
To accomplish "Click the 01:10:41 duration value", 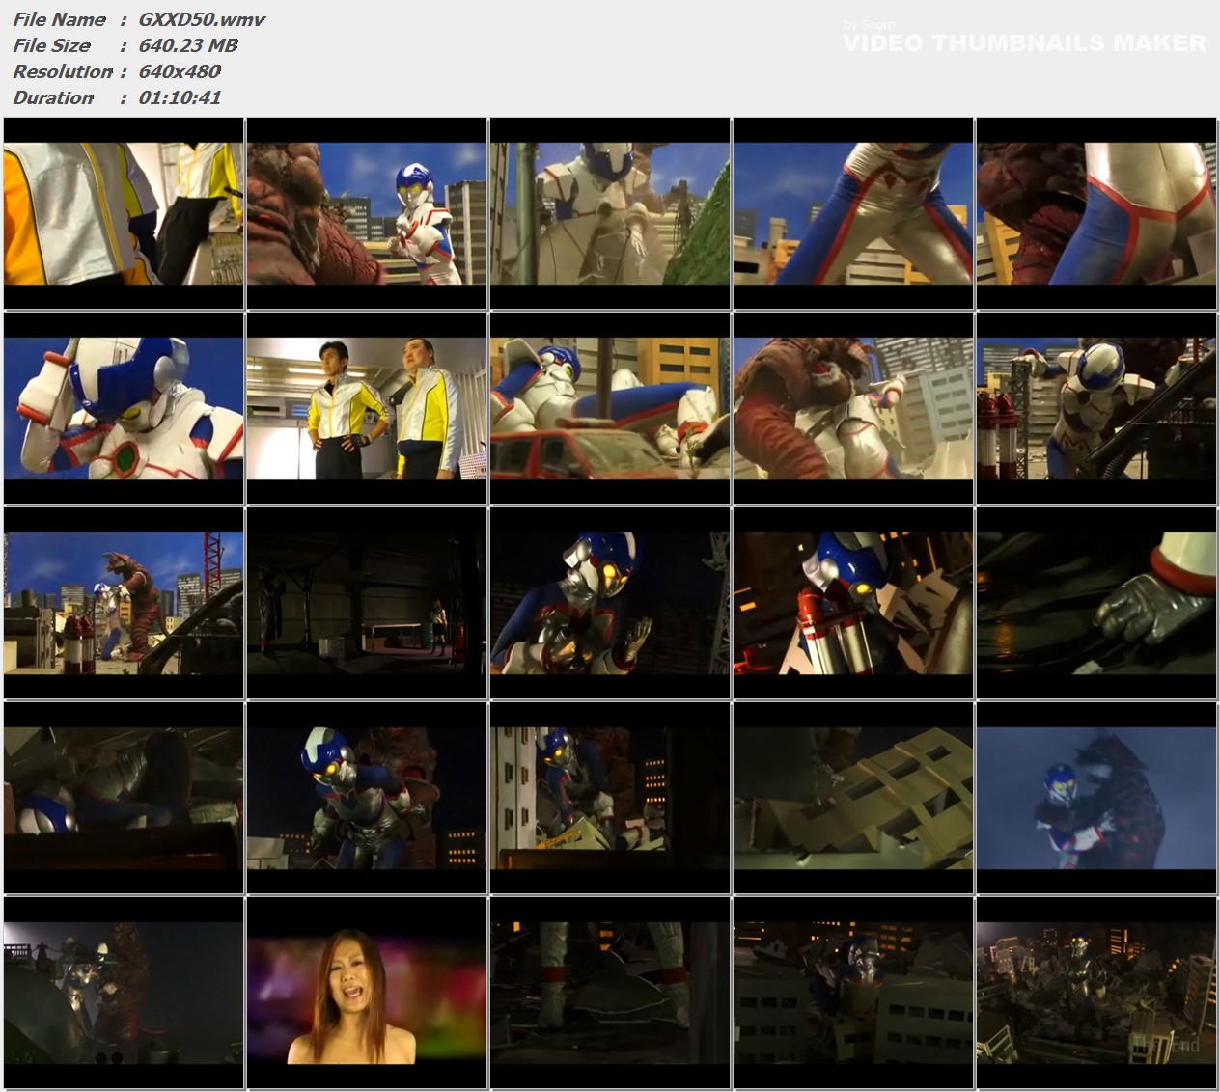I will click(x=180, y=97).
